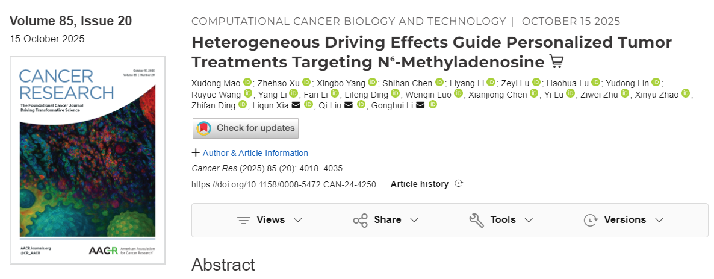Click Gonghui Li's email envelope icon

[420, 105]
